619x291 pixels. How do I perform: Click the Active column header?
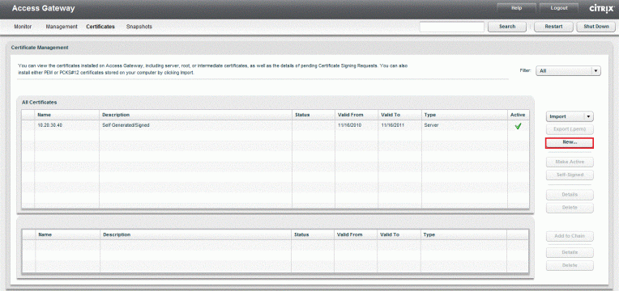(x=518, y=115)
